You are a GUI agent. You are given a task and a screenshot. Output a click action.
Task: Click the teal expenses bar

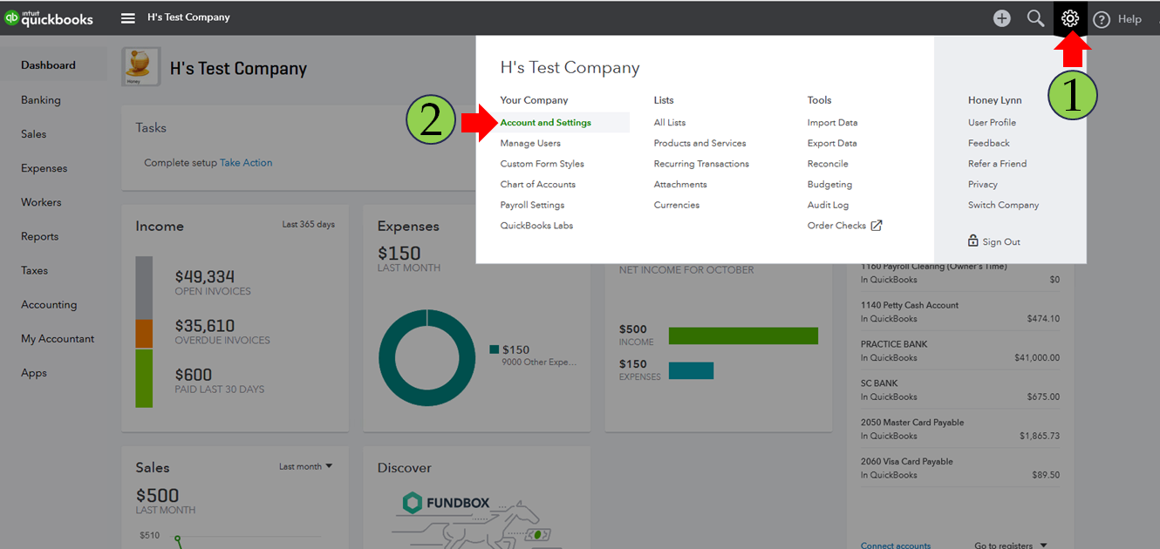pyautogui.click(x=691, y=370)
